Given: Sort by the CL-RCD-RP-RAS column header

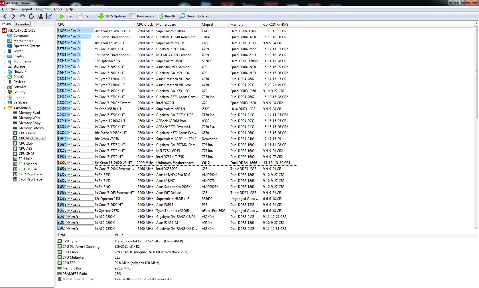Looking at the screenshot, I should point(279,25).
